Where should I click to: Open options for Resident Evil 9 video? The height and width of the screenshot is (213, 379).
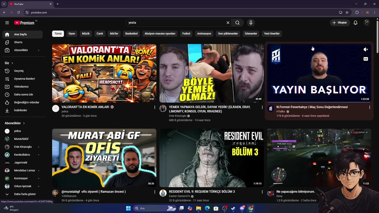coord(262,192)
